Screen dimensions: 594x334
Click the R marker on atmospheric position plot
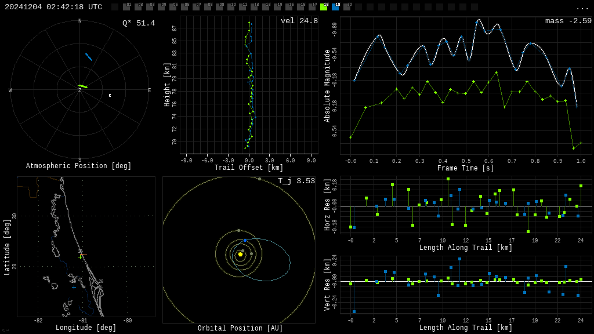[110, 96]
